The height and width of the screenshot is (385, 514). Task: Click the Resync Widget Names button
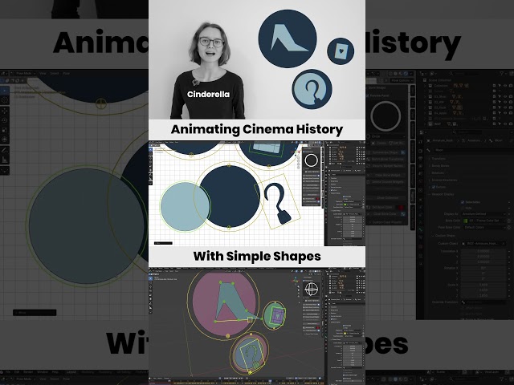(385, 166)
